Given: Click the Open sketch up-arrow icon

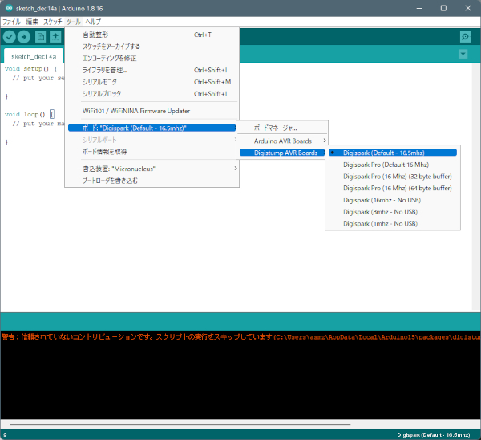Looking at the screenshot, I should pos(55,37).
